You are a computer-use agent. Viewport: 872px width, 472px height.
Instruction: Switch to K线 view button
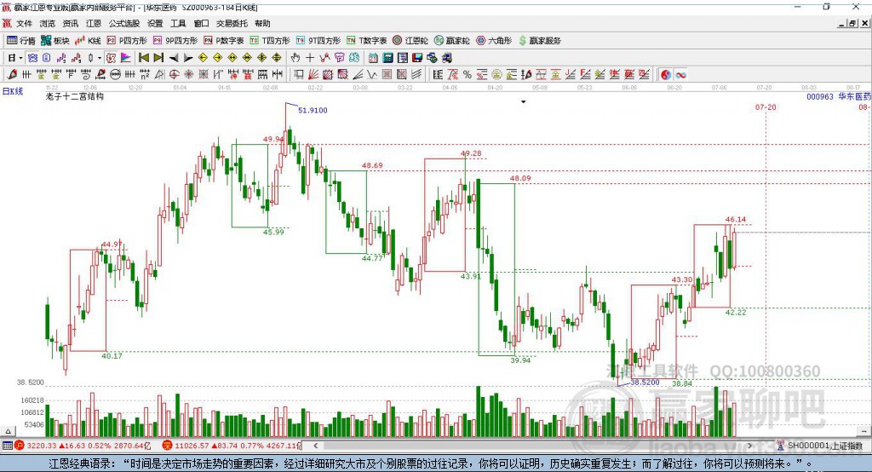(x=88, y=41)
